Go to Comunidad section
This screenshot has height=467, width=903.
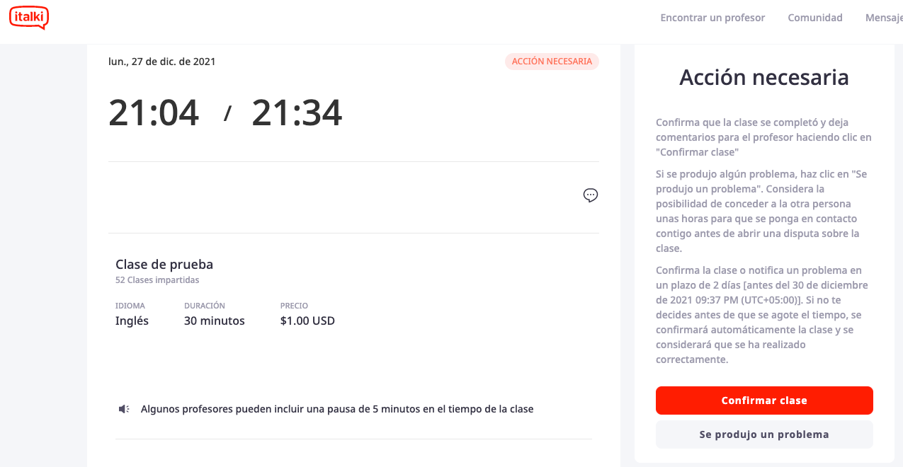(815, 18)
